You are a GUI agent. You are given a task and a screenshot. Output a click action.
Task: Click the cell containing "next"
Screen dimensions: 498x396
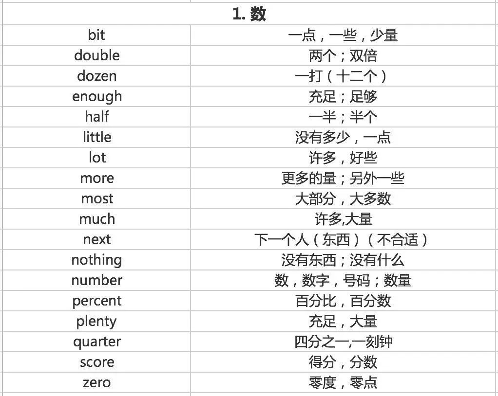coord(96,239)
